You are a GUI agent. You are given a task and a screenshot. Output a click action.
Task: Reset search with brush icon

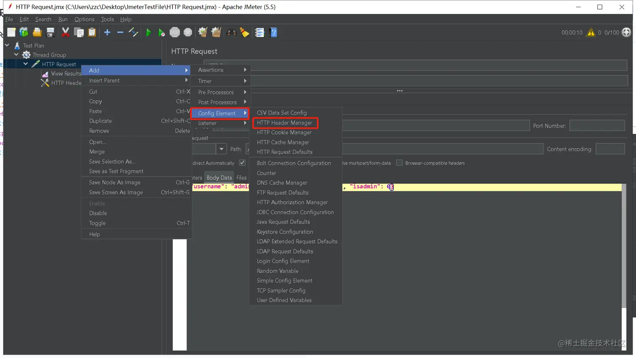pos(244,32)
